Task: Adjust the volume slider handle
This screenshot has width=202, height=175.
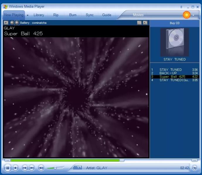Action: [55, 168]
